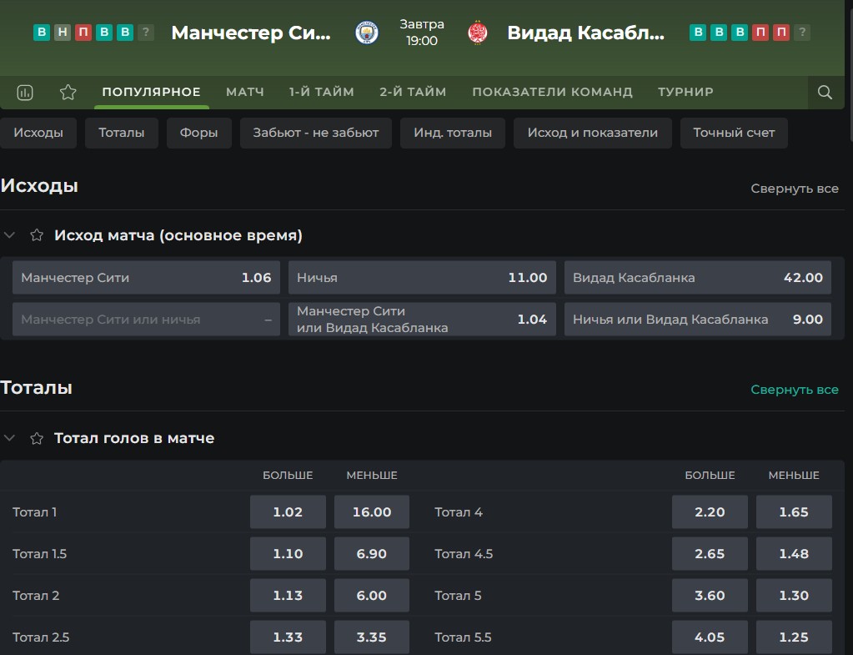Favorite the 'Тотал голов в матче' market star
This screenshot has width=853, height=655.
[37, 438]
